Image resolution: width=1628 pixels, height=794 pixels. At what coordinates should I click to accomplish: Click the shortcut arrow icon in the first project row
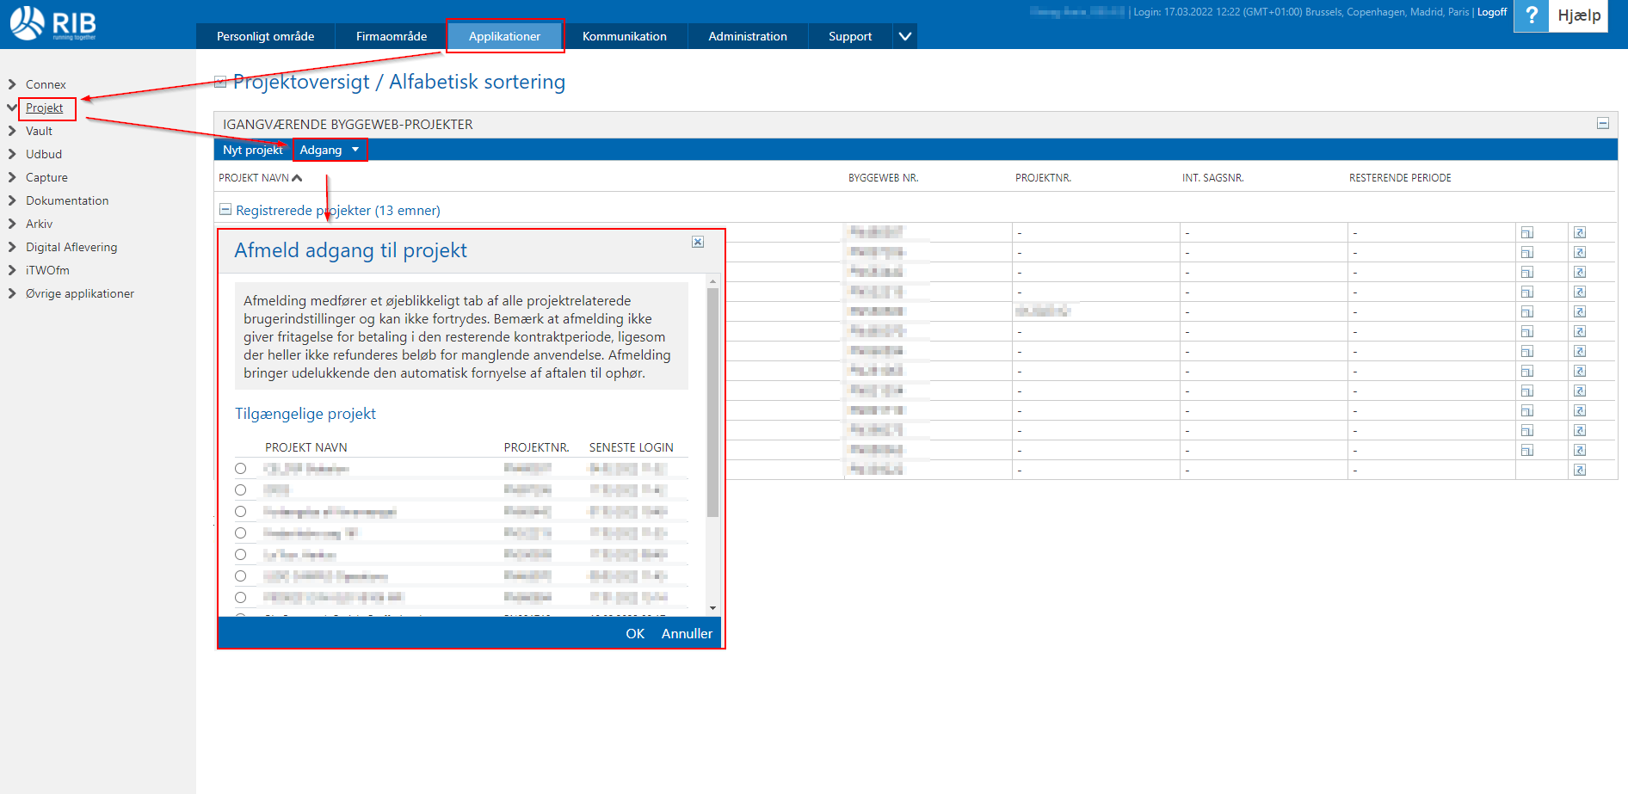pos(1579,233)
